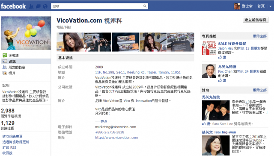Viewport: 274px width, 156px height.
Task: Click the search magnifier button
Action: coord(145,6)
